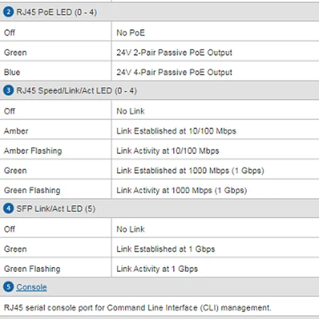This screenshot has height=319, width=319.
Task: Click Link Established at 1000 Mbps text
Action: (190, 171)
